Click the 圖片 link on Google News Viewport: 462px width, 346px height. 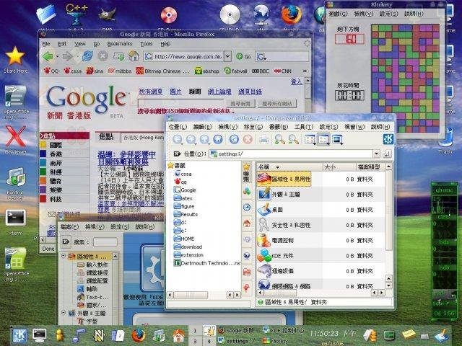click(175, 92)
